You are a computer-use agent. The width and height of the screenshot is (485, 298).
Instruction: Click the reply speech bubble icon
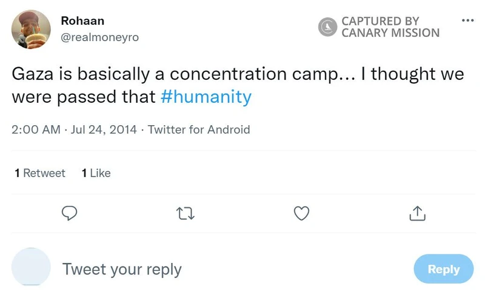coord(70,213)
